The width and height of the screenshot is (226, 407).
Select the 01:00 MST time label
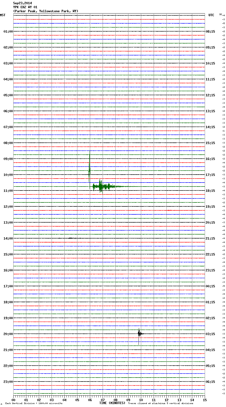[x=8, y=32]
